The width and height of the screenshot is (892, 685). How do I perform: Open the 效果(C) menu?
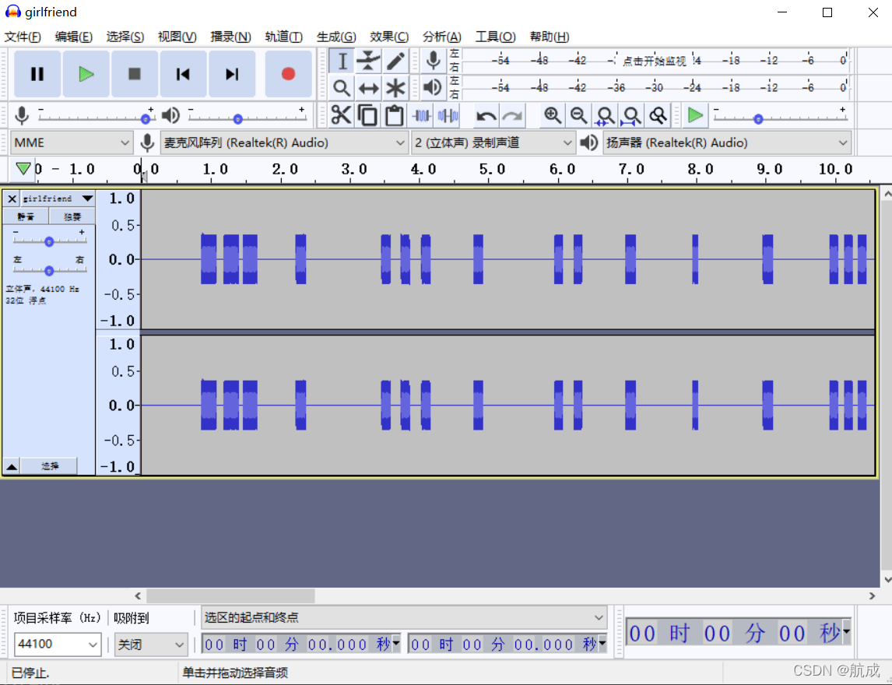click(389, 37)
